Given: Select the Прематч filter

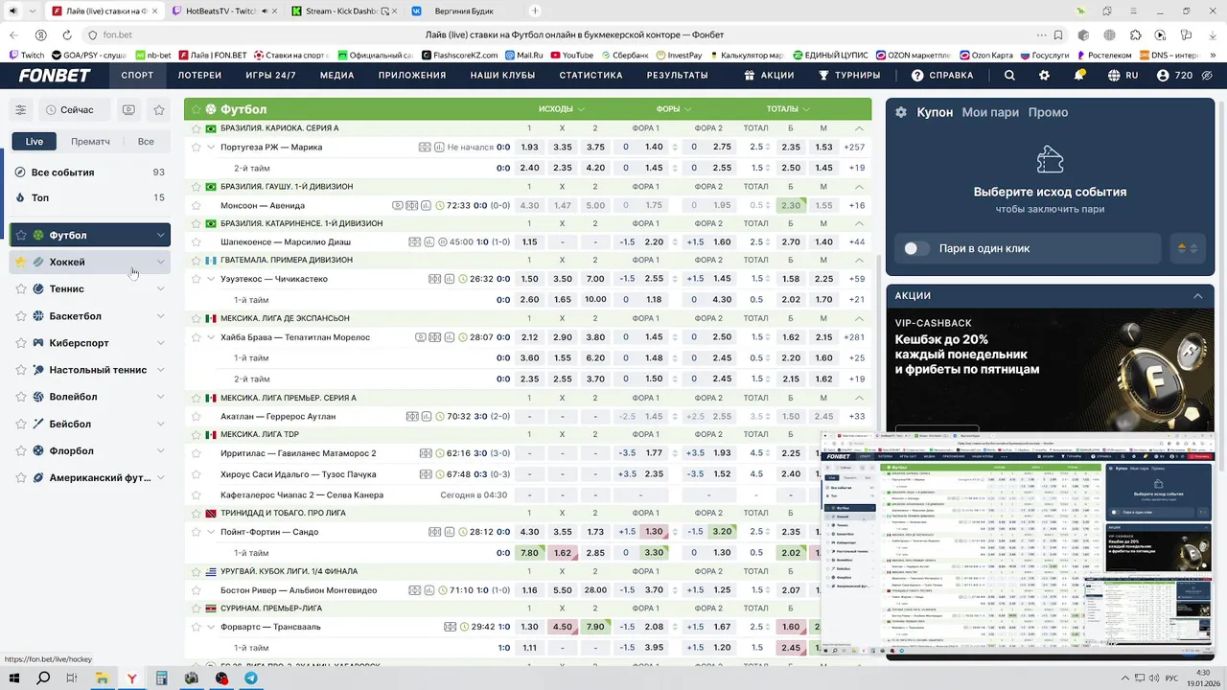Looking at the screenshot, I should [90, 142].
